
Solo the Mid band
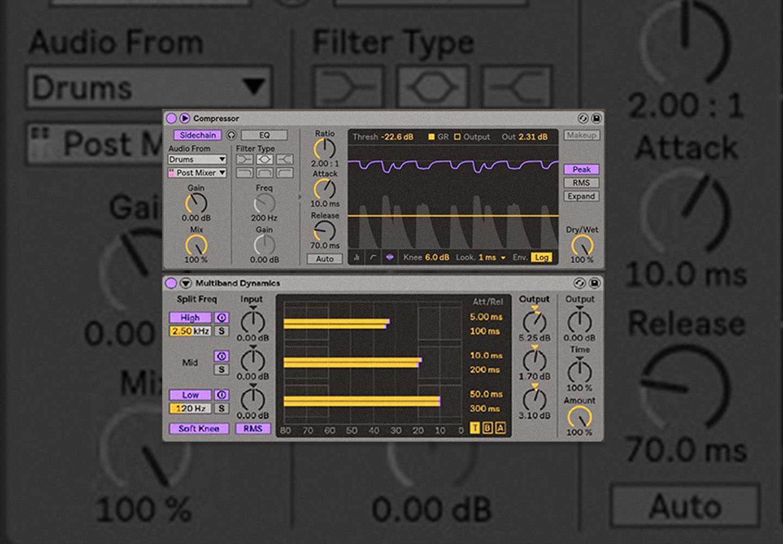[221, 369]
